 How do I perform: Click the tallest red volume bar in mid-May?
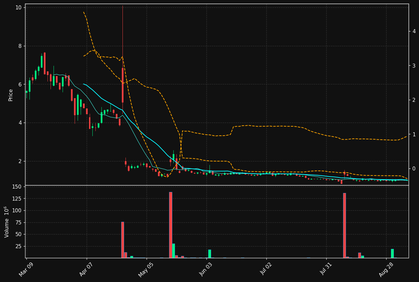tap(171, 225)
